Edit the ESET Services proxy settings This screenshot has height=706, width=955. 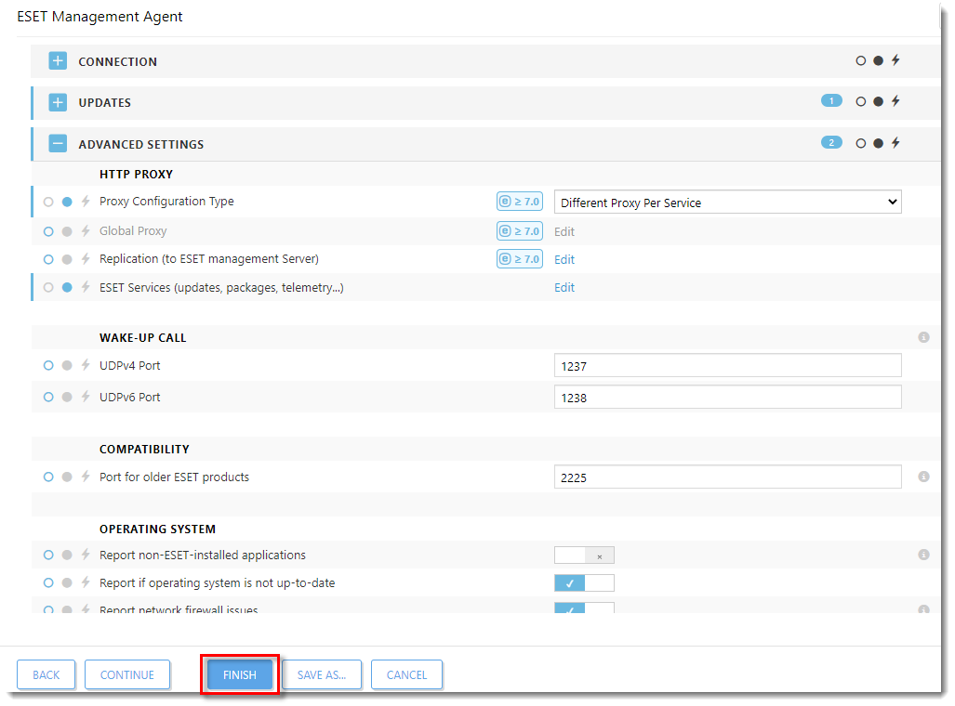coord(564,287)
